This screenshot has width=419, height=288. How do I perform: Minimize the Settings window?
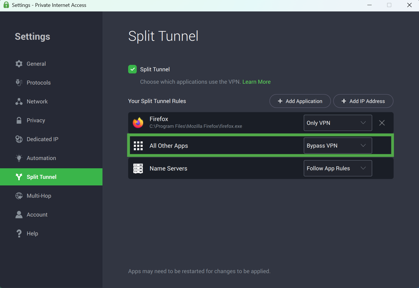click(x=369, y=5)
